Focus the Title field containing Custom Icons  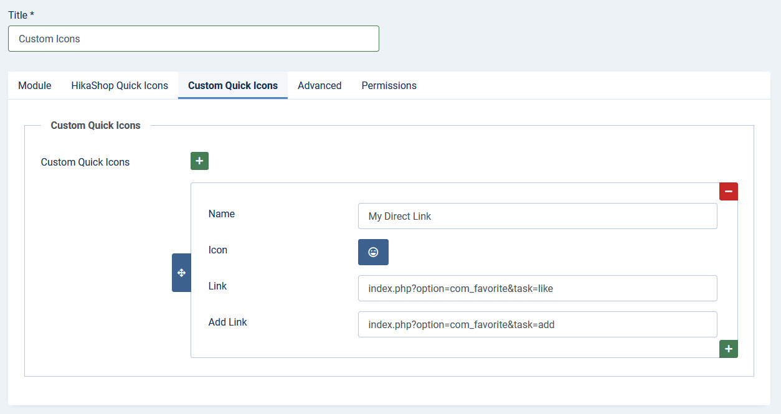[x=193, y=39]
